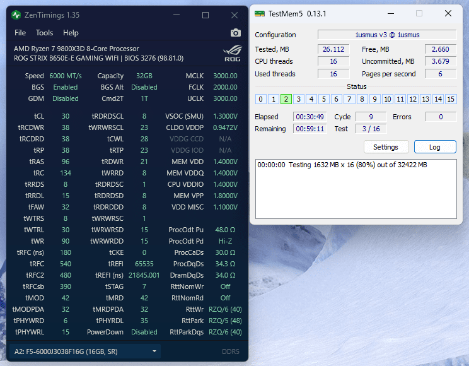Click the Uncommitted MB value 3.679

[x=440, y=61]
